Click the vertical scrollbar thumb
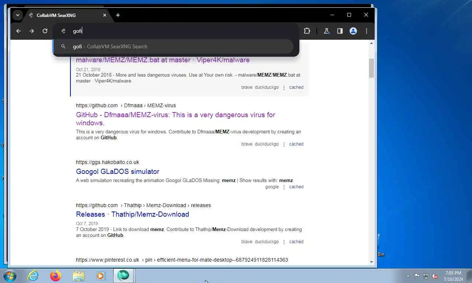472x283 pixels. click(x=371, y=68)
